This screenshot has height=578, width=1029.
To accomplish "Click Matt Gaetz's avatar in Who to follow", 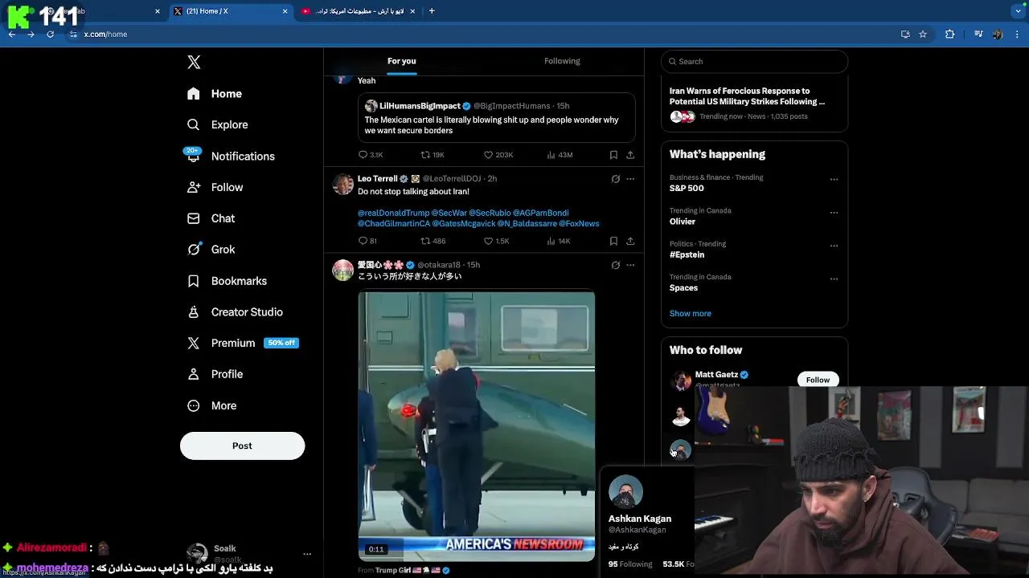I will coord(681,380).
